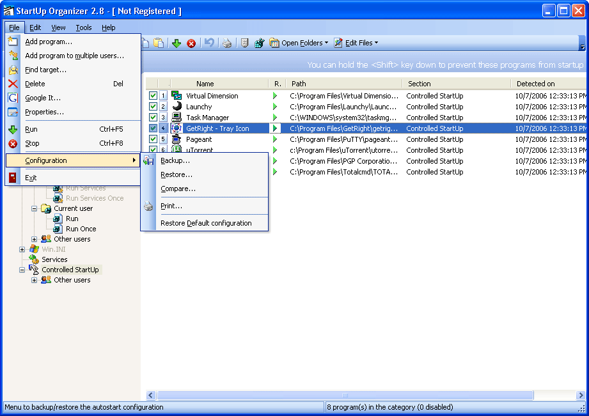The height and width of the screenshot is (416, 589).
Task: Uncheck the Task Manager startup checkbox
Action: [x=153, y=117]
